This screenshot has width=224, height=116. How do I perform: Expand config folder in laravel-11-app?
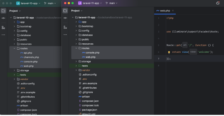pyautogui.click(x=76, y=31)
